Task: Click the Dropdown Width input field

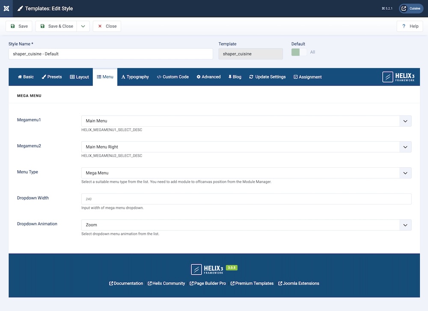Action: tap(246, 199)
